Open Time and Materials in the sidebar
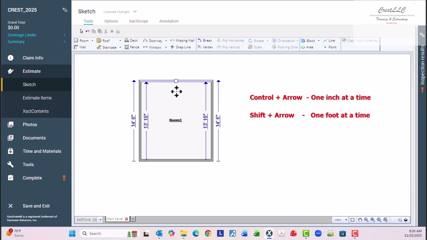The width and height of the screenshot is (427, 240). (36, 151)
